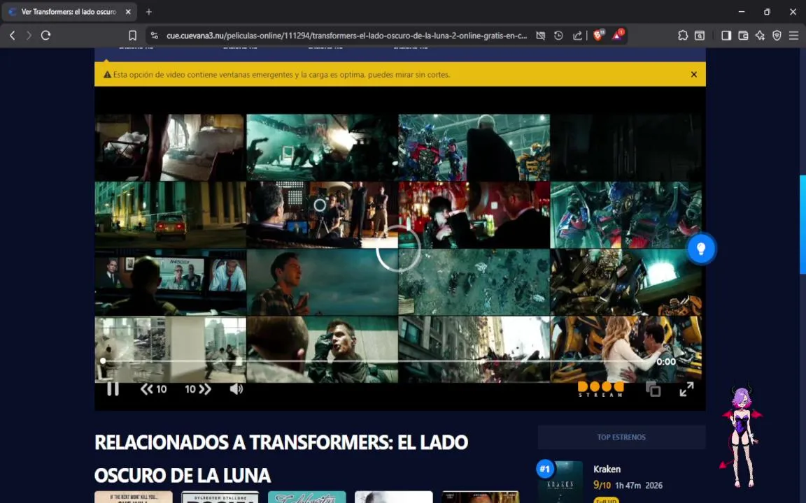Click the Kraken poster thumbnail
Viewport: 806px width, 503px height.
tap(560, 482)
